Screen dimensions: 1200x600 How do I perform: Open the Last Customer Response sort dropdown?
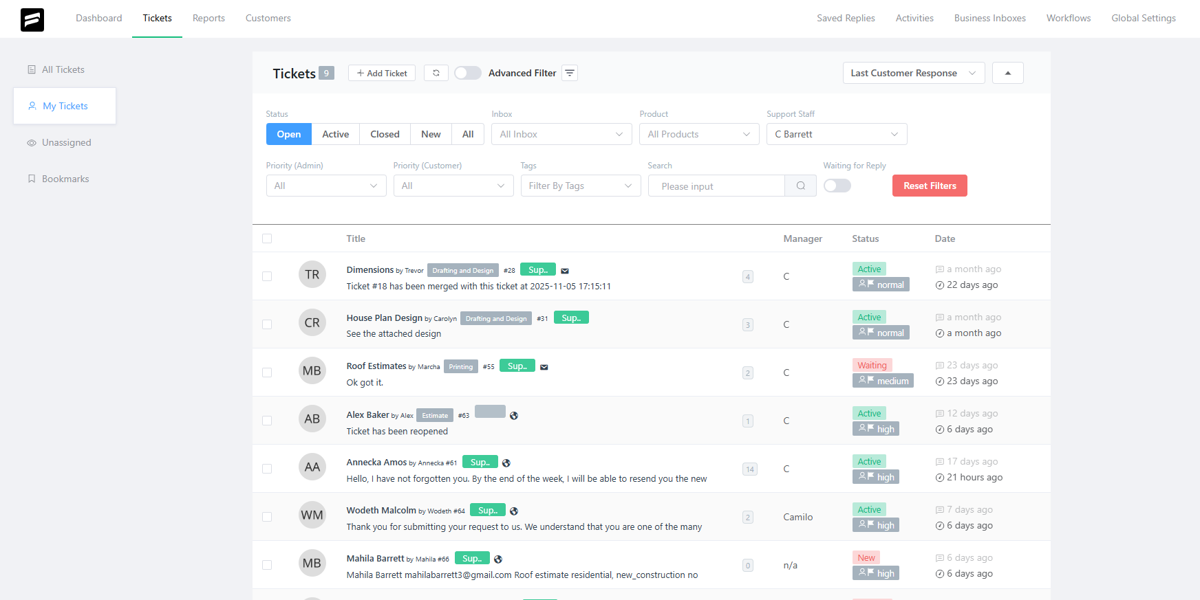(x=913, y=73)
